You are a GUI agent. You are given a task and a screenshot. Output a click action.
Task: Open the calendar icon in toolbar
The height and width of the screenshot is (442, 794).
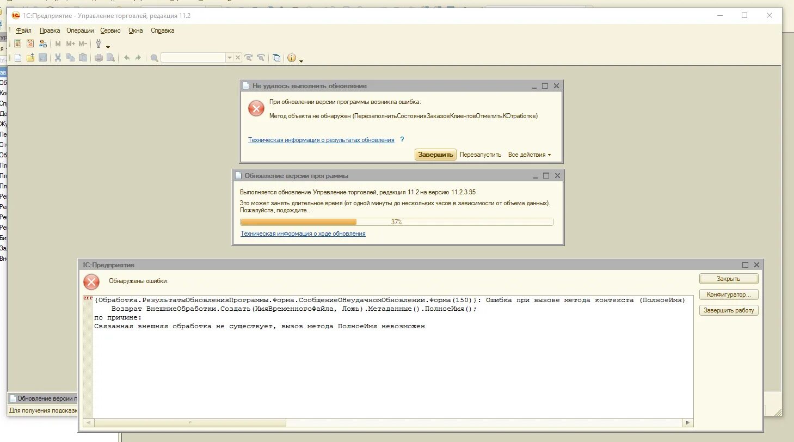pos(30,44)
